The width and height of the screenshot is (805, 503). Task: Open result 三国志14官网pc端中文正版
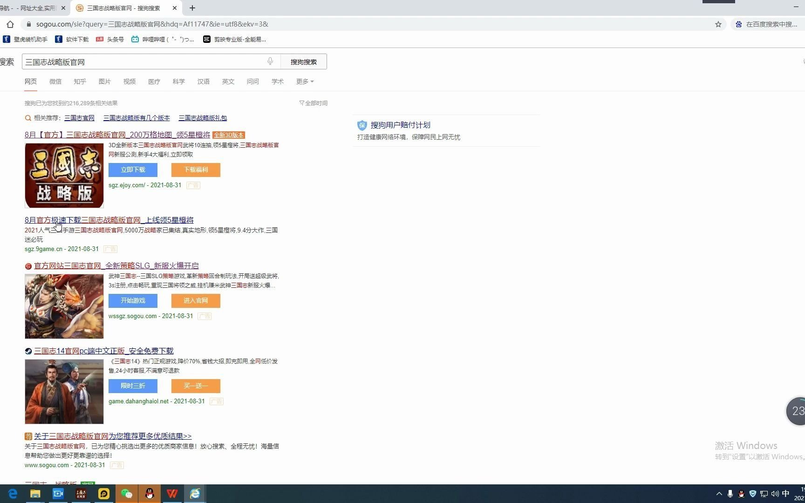(104, 351)
